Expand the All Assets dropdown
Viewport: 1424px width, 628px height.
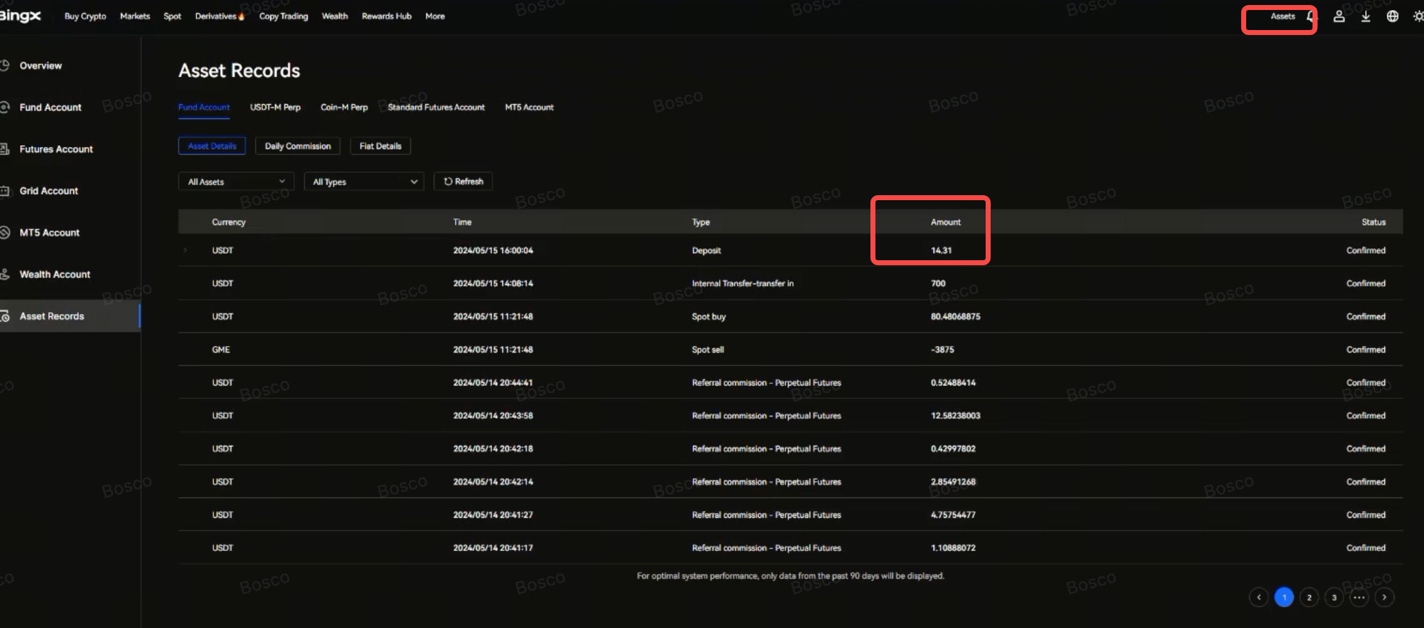coord(236,182)
